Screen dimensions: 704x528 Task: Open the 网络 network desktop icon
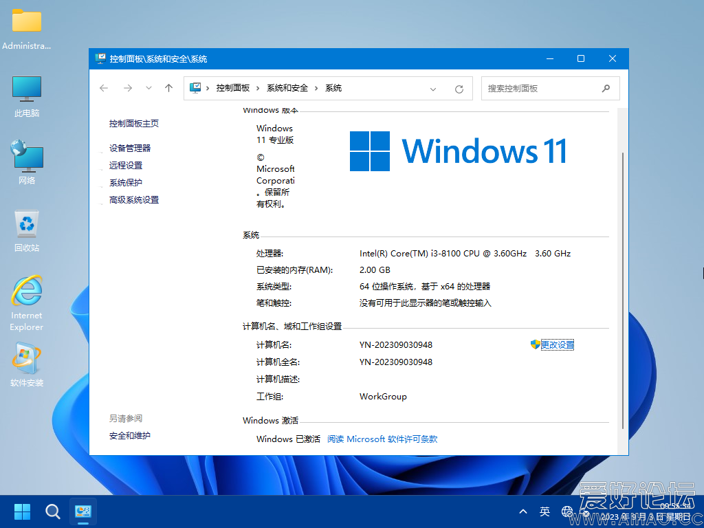click(27, 163)
